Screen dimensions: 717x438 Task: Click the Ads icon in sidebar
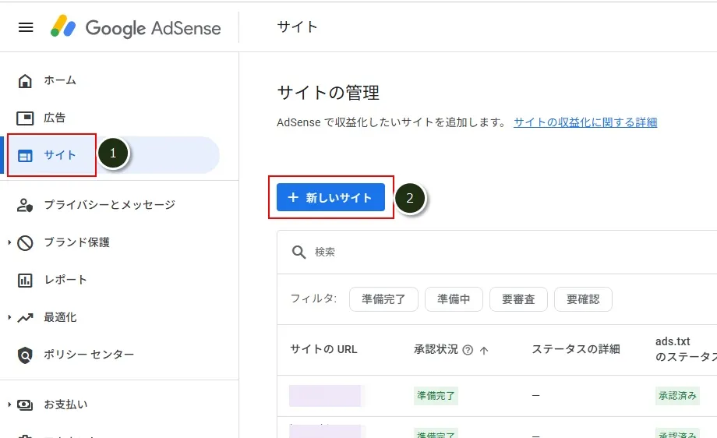[x=26, y=118]
